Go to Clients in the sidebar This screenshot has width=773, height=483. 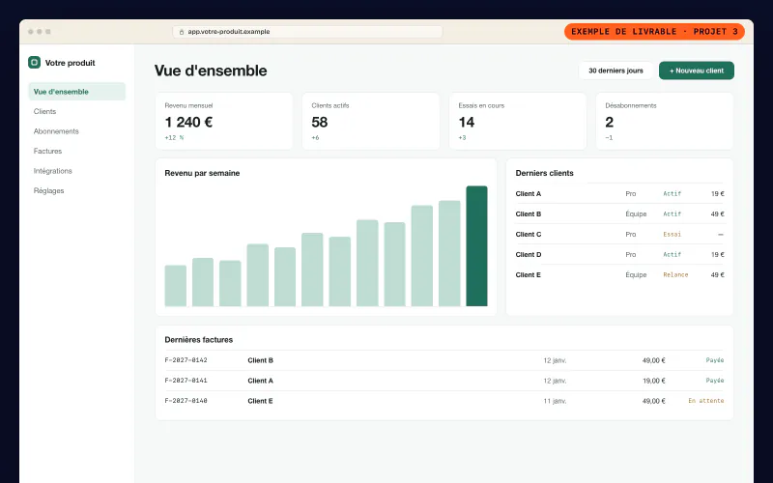pos(44,111)
